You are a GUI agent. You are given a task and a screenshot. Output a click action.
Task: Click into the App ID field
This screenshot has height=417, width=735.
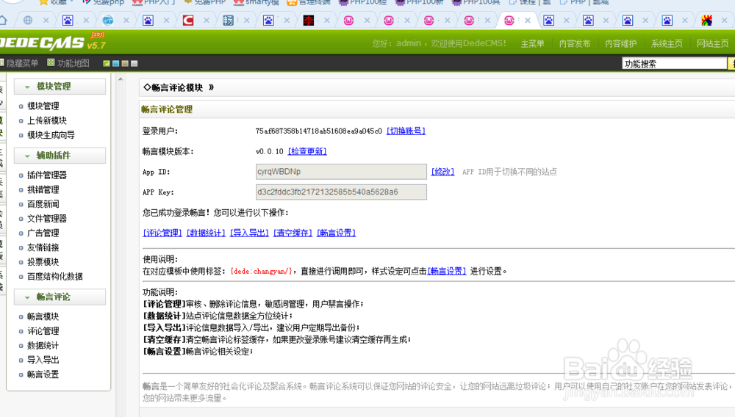click(341, 172)
